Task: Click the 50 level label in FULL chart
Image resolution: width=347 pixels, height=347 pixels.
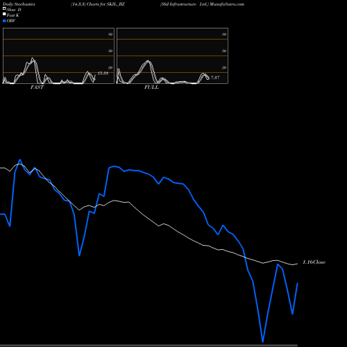Action: 224,51
